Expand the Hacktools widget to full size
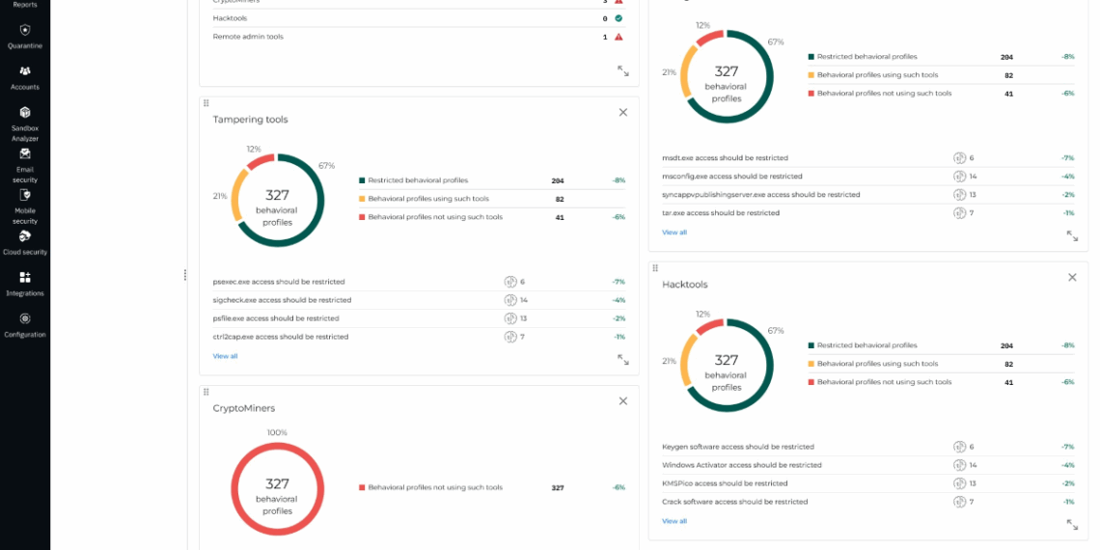 tap(1072, 525)
